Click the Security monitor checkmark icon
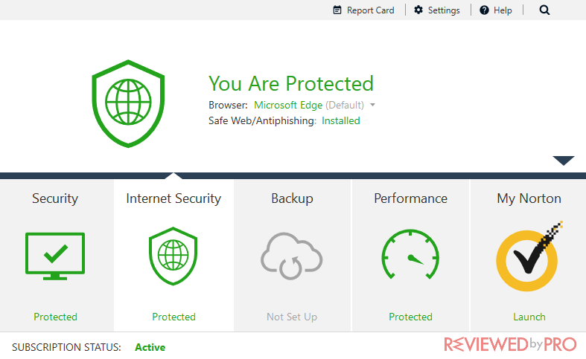586x359 pixels. (55, 256)
